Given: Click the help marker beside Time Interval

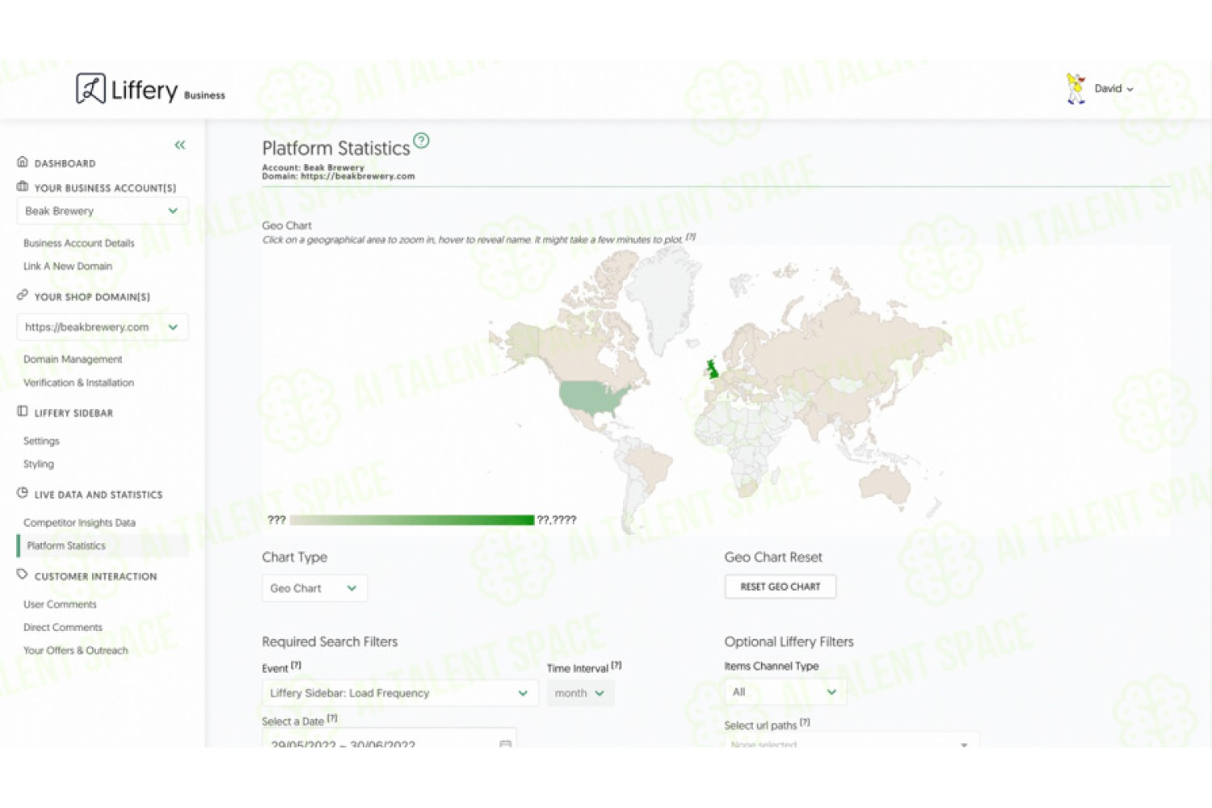Looking at the screenshot, I should coord(617,665).
